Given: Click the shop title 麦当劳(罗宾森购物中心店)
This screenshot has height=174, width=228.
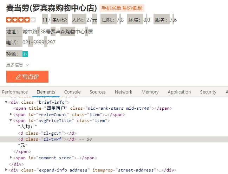Looking at the screenshot, I should [52, 8].
